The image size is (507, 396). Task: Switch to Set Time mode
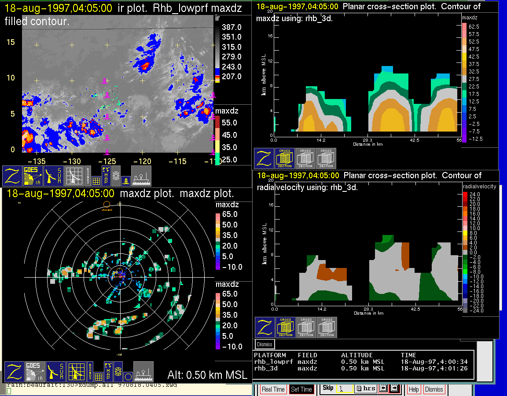click(301, 389)
